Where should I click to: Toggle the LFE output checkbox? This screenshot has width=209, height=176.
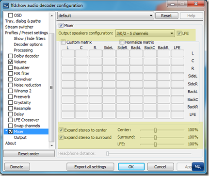click(x=179, y=33)
